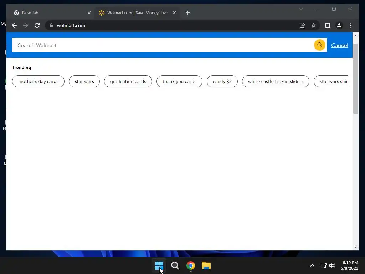Open a new tab with the plus button
365x274 pixels.
pos(188,13)
